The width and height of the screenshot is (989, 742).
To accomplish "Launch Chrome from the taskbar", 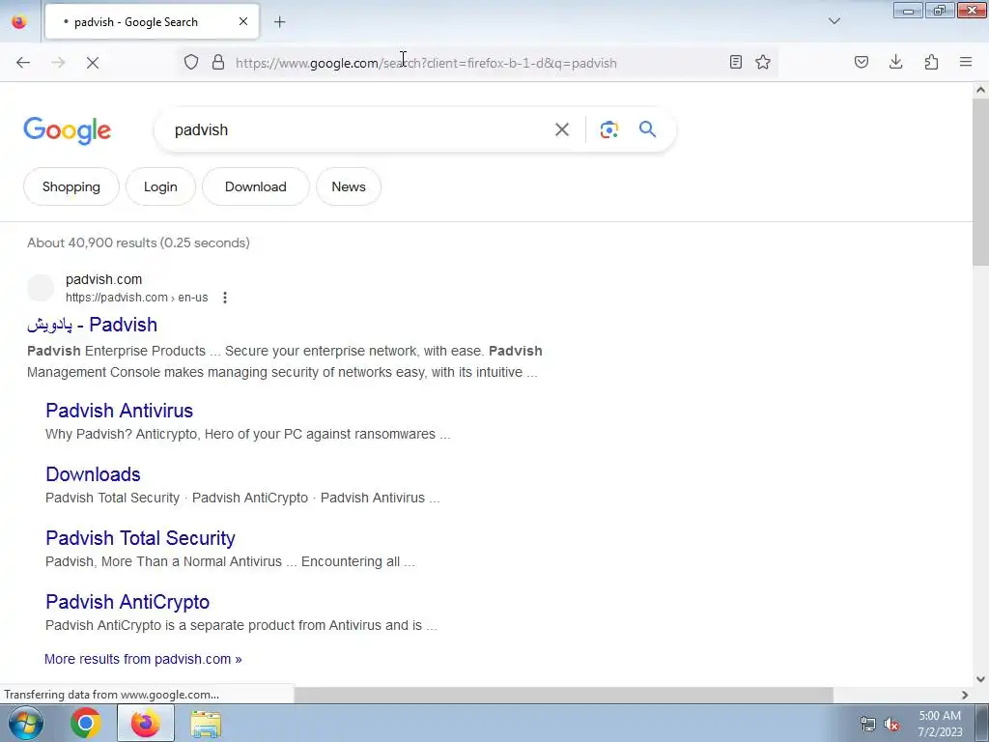I will (86, 723).
